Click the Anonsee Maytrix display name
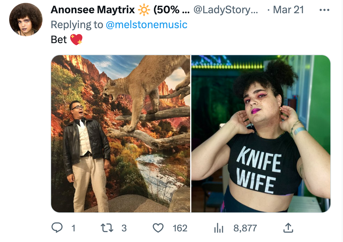 (x=93, y=10)
